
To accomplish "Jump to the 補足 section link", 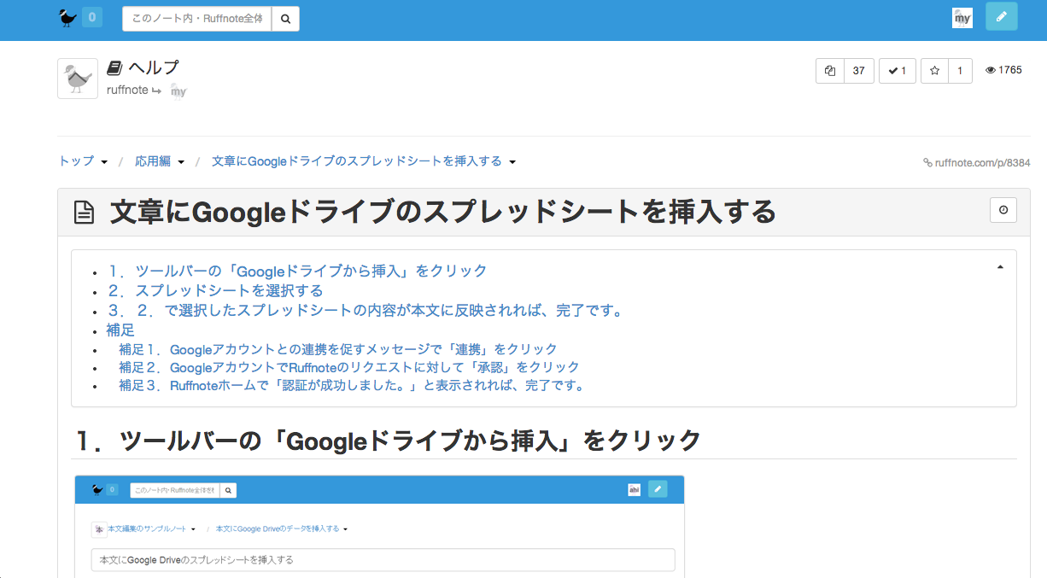I will click(x=120, y=330).
